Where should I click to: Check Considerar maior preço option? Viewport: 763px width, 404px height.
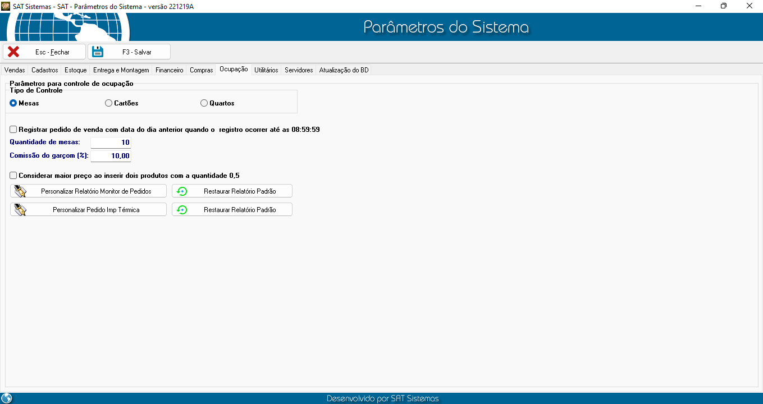13,176
